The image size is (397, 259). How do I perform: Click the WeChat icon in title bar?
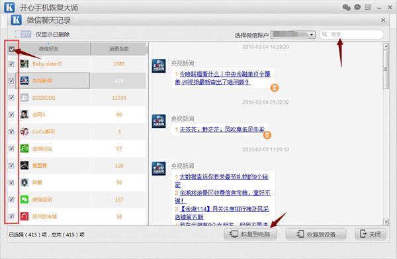[x=346, y=7]
